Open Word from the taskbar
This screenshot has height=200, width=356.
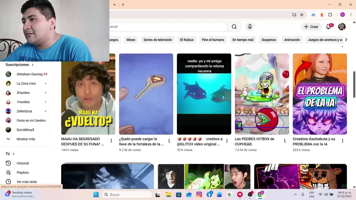[219, 194]
